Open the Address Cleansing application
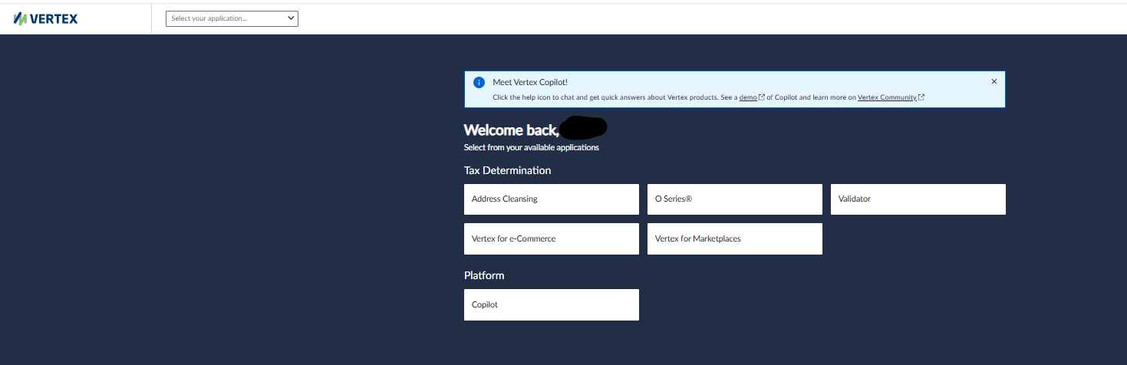Image resolution: width=1127 pixels, height=365 pixels. pyautogui.click(x=551, y=199)
